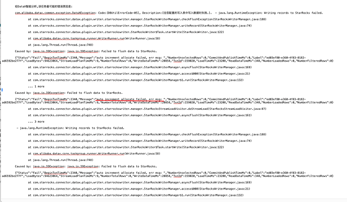Viewport: 347px width, 202px height.
Task: Click the first access$000 StarRocksWriterManager.java:21 line
Action: (x=139, y=74)
